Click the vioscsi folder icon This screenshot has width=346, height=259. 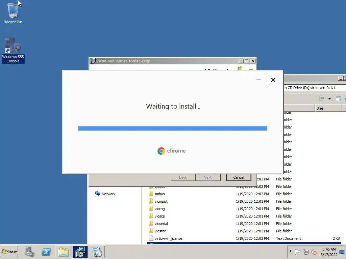[151, 216]
